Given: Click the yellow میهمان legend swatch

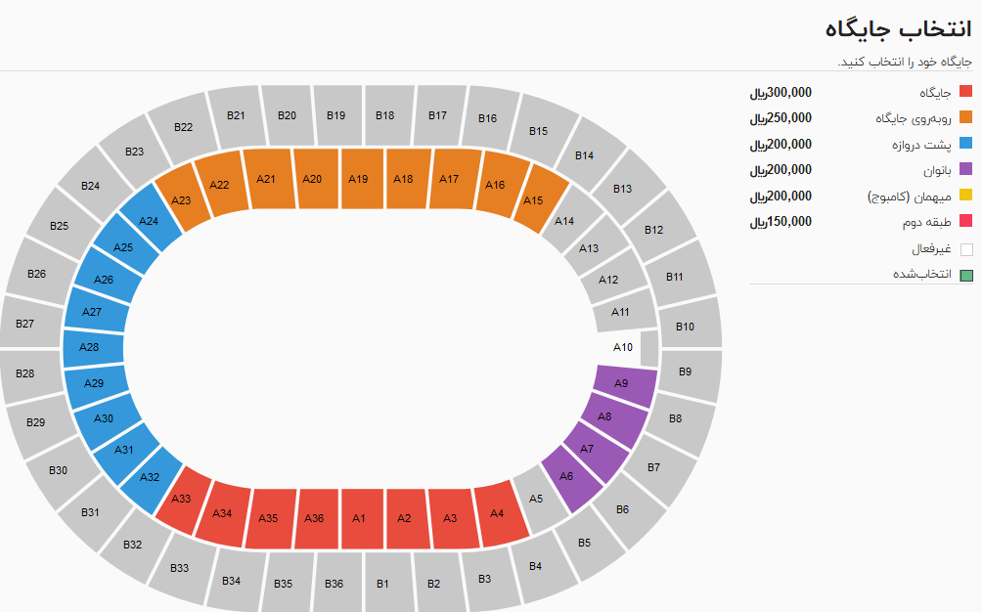Looking at the screenshot, I should pyautogui.click(x=965, y=196).
